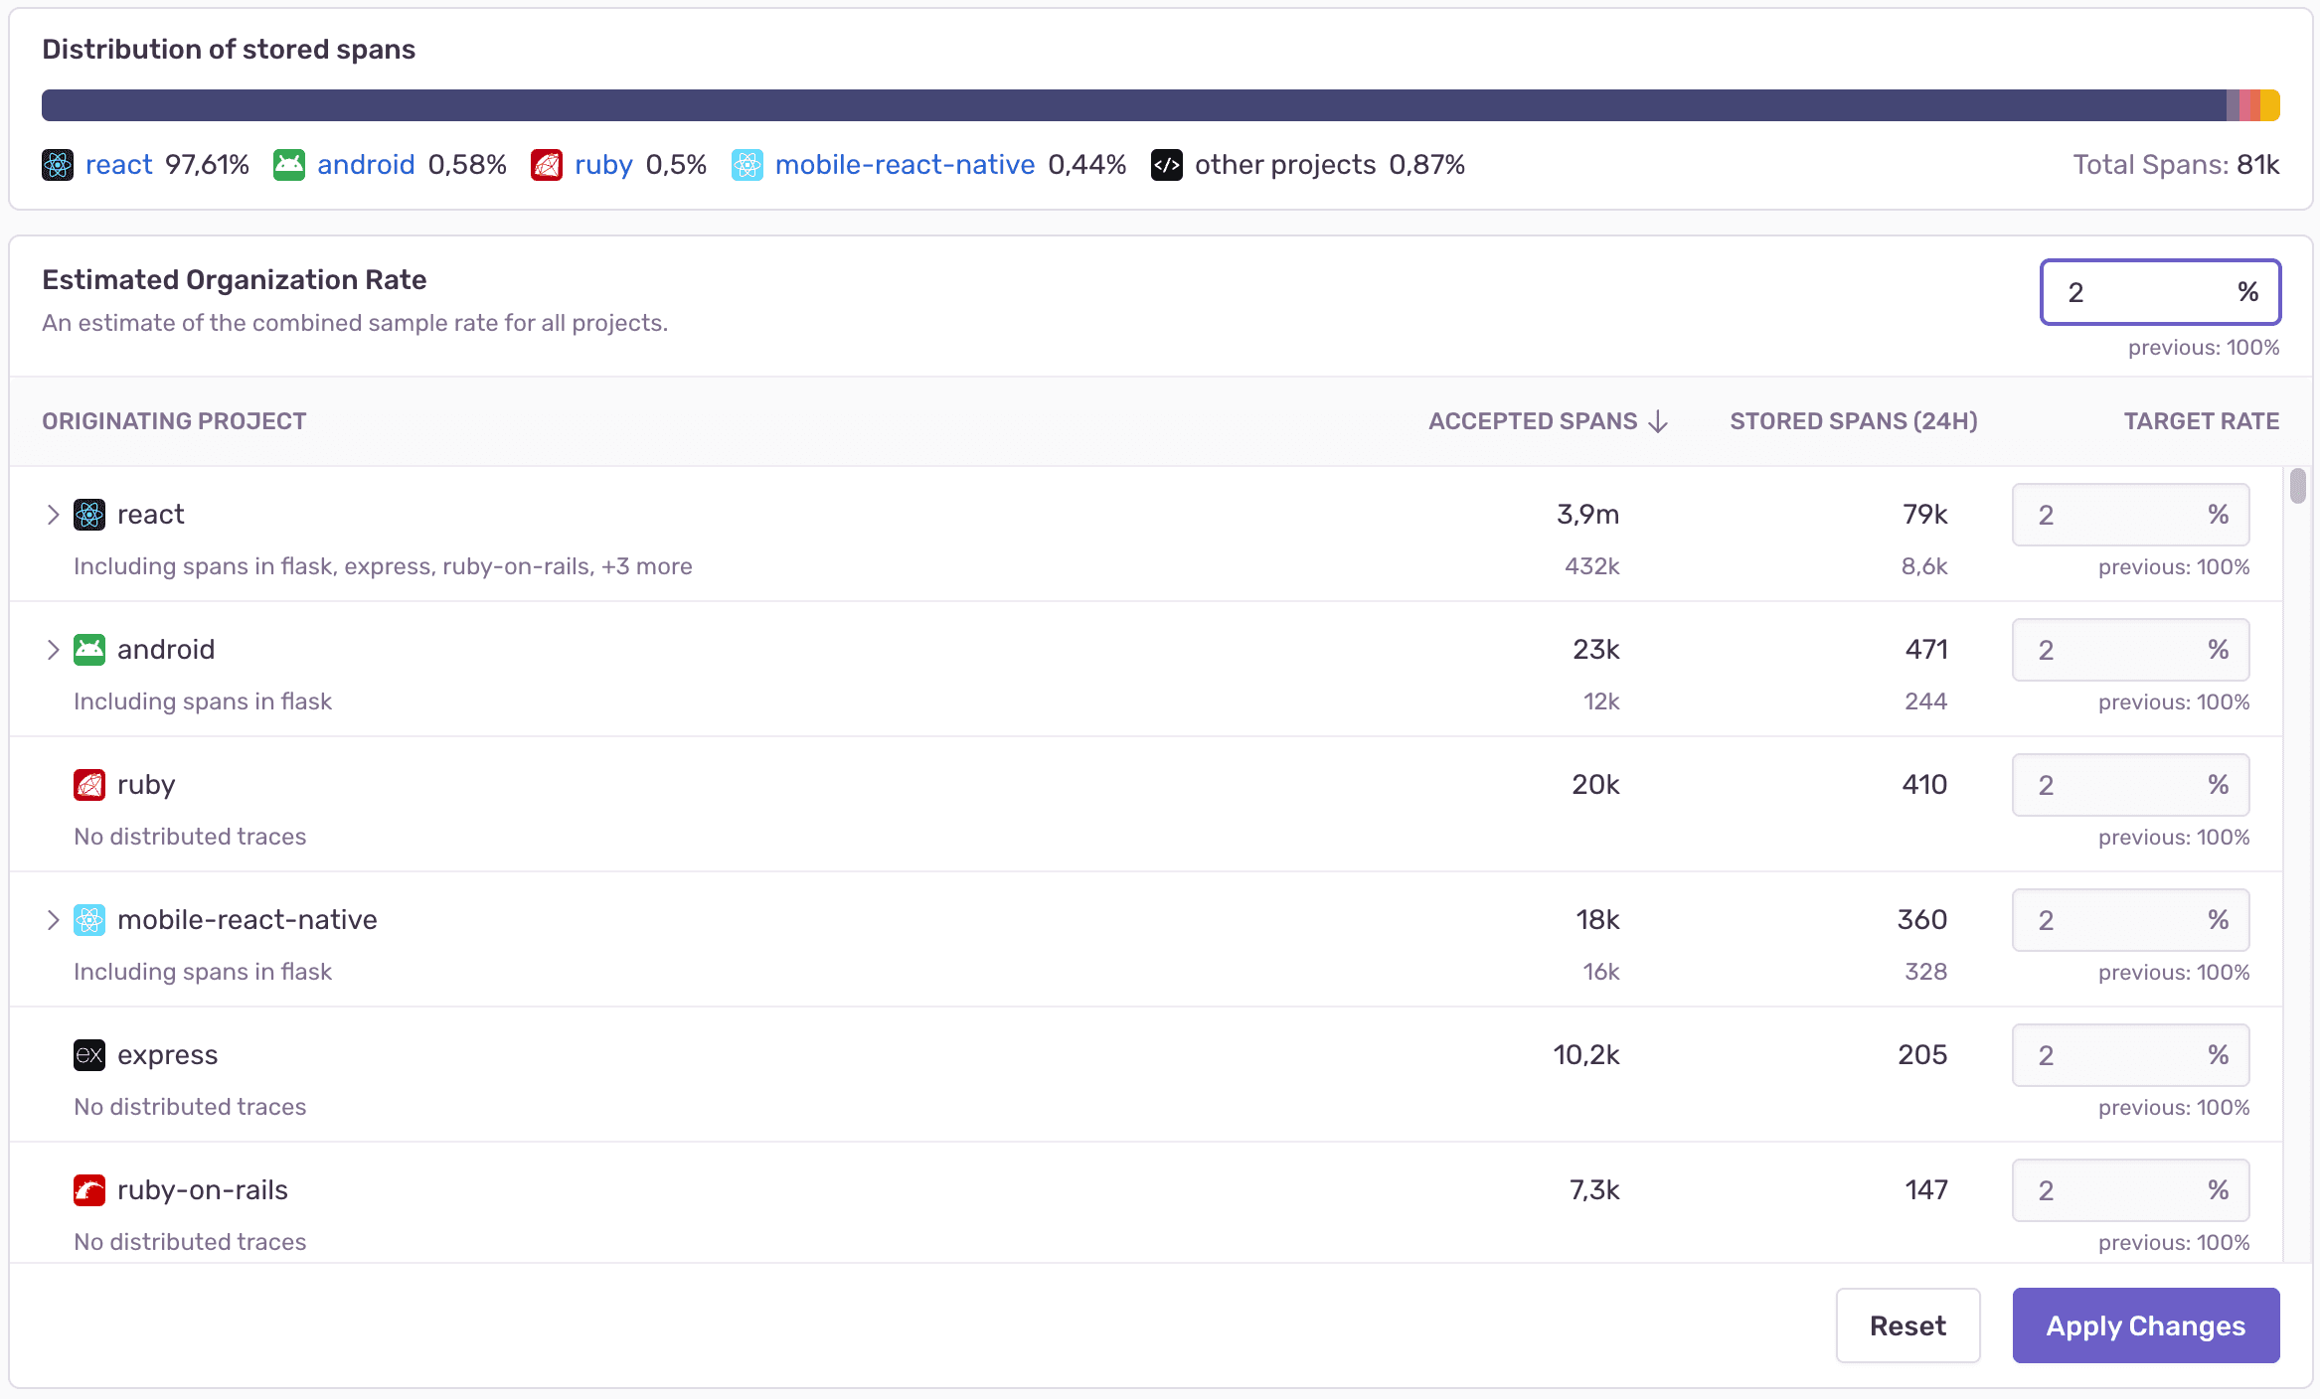Edit the ruby target rate field
Image resolution: width=2320 pixels, height=1399 pixels.
2130,785
